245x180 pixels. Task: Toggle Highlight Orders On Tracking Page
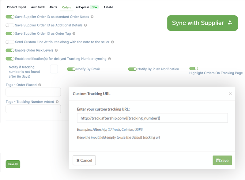pyautogui.click(x=194, y=68)
